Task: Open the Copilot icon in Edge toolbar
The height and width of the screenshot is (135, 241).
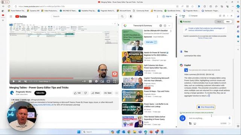Action: tap(238, 6)
